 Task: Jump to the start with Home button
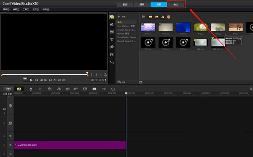pyautogui.click(x=37, y=80)
